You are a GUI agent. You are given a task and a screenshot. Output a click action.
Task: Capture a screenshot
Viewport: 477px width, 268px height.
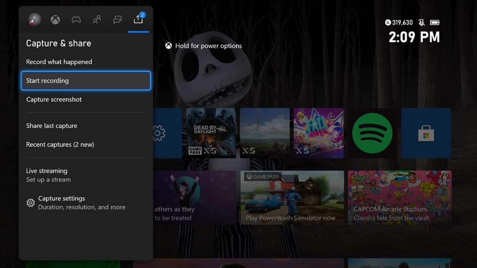[54, 99]
